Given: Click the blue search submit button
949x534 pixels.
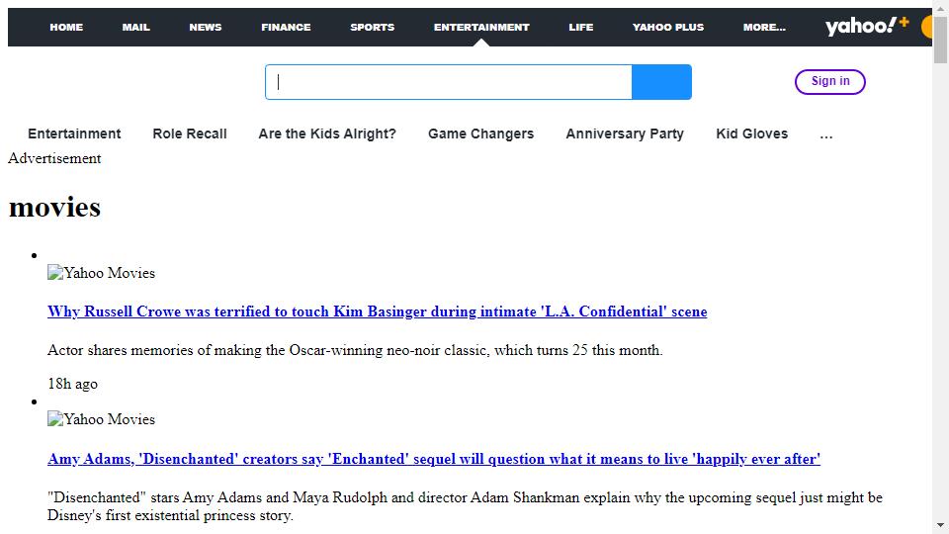Looking at the screenshot, I should point(661,82).
